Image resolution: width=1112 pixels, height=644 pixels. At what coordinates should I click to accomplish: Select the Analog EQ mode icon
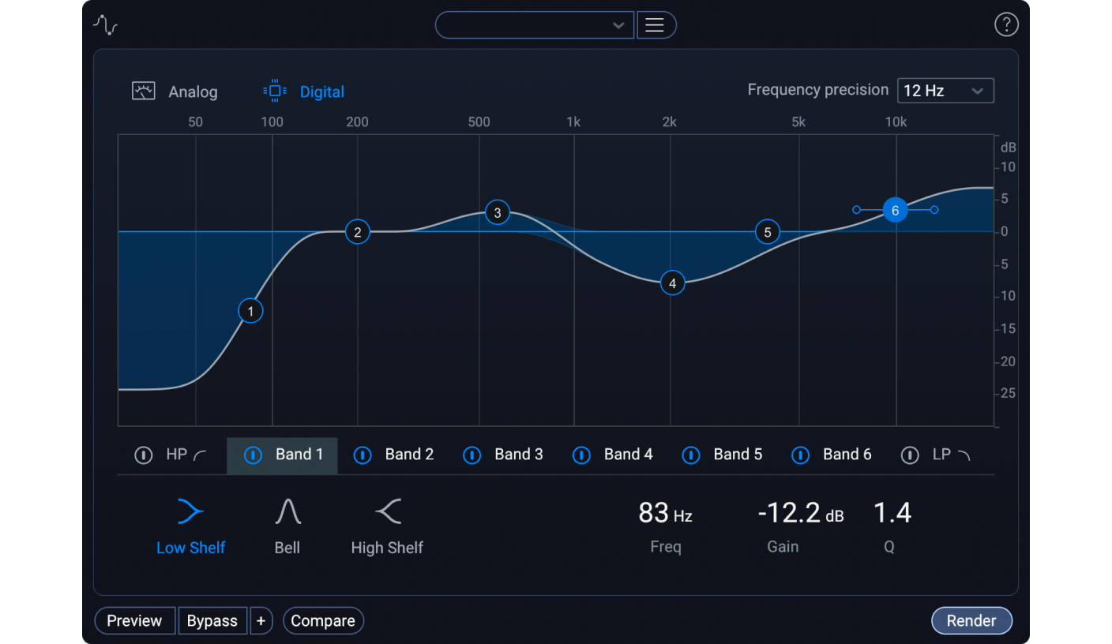pyautogui.click(x=143, y=91)
